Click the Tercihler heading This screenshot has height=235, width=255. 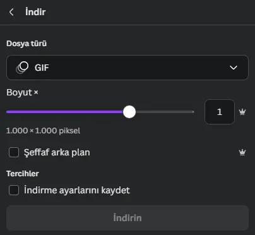pos(23,174)
